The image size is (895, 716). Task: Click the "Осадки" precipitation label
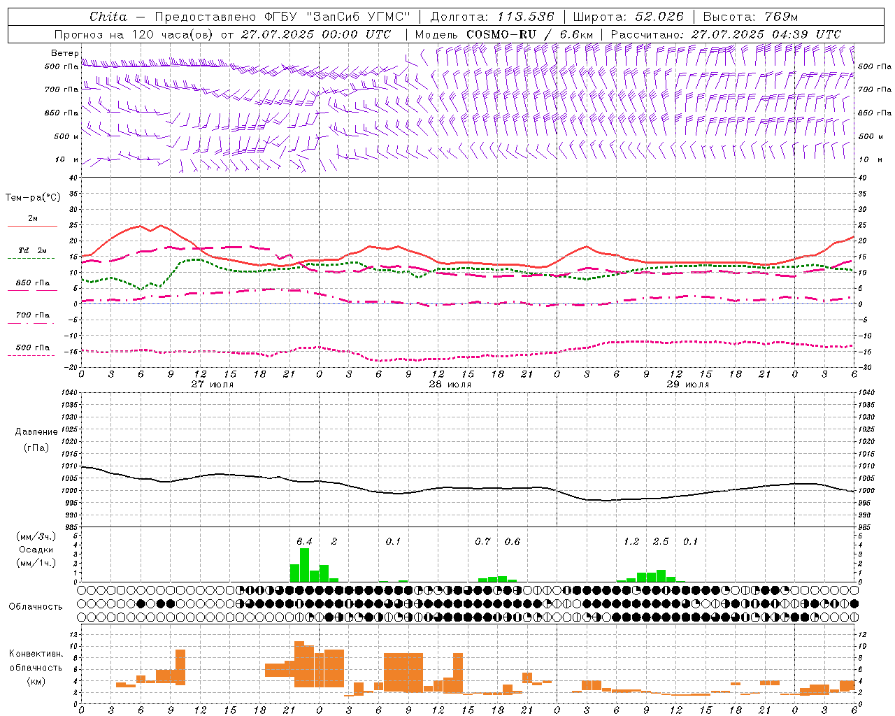(36, 550)
